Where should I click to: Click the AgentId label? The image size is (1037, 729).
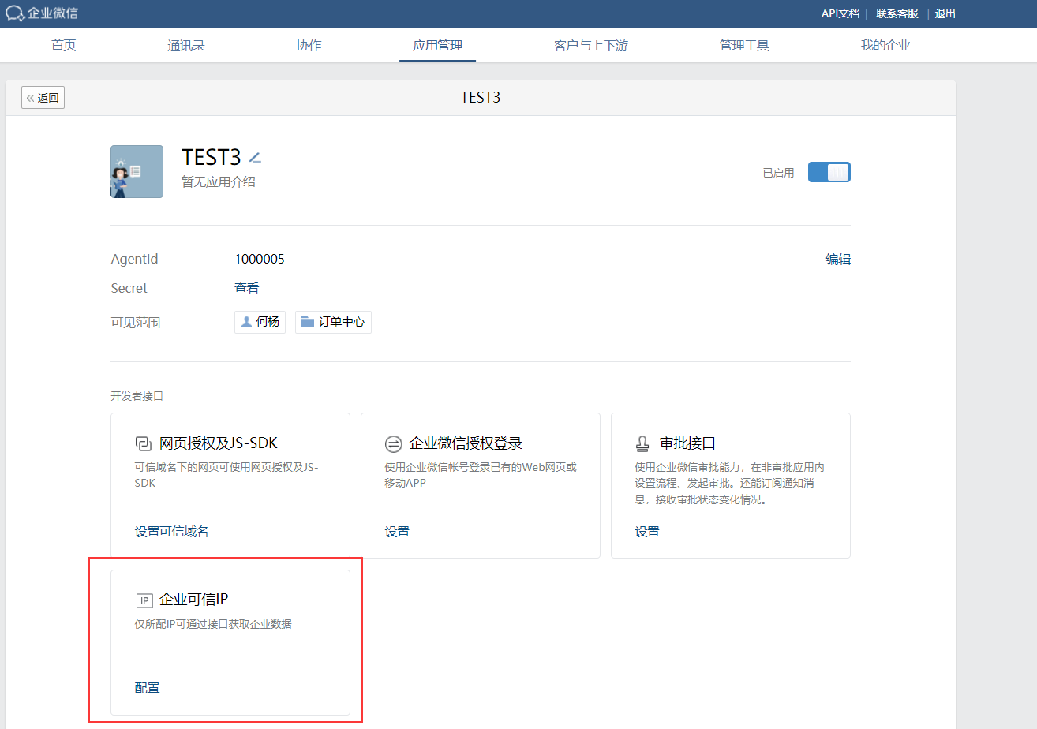coord(135,259)
